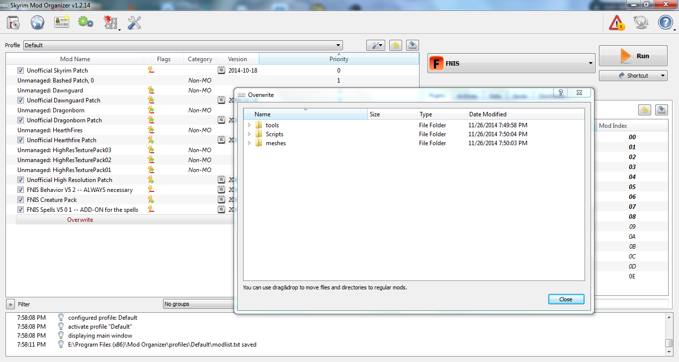Click the Overwrite dialog help question mark
Screen dimensions: 679x362
[561, 93]
